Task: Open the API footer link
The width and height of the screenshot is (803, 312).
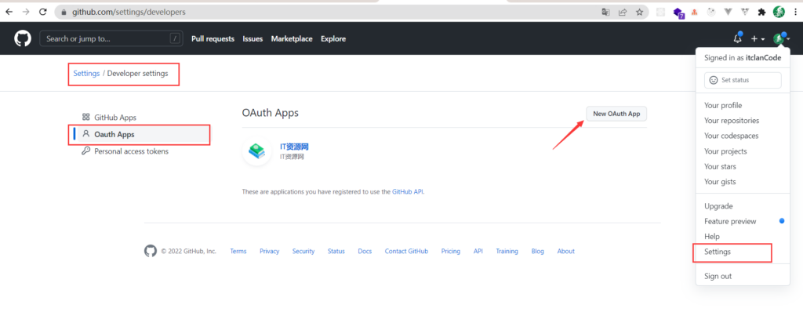Action: pyautogui.click(x=478, y=251)
